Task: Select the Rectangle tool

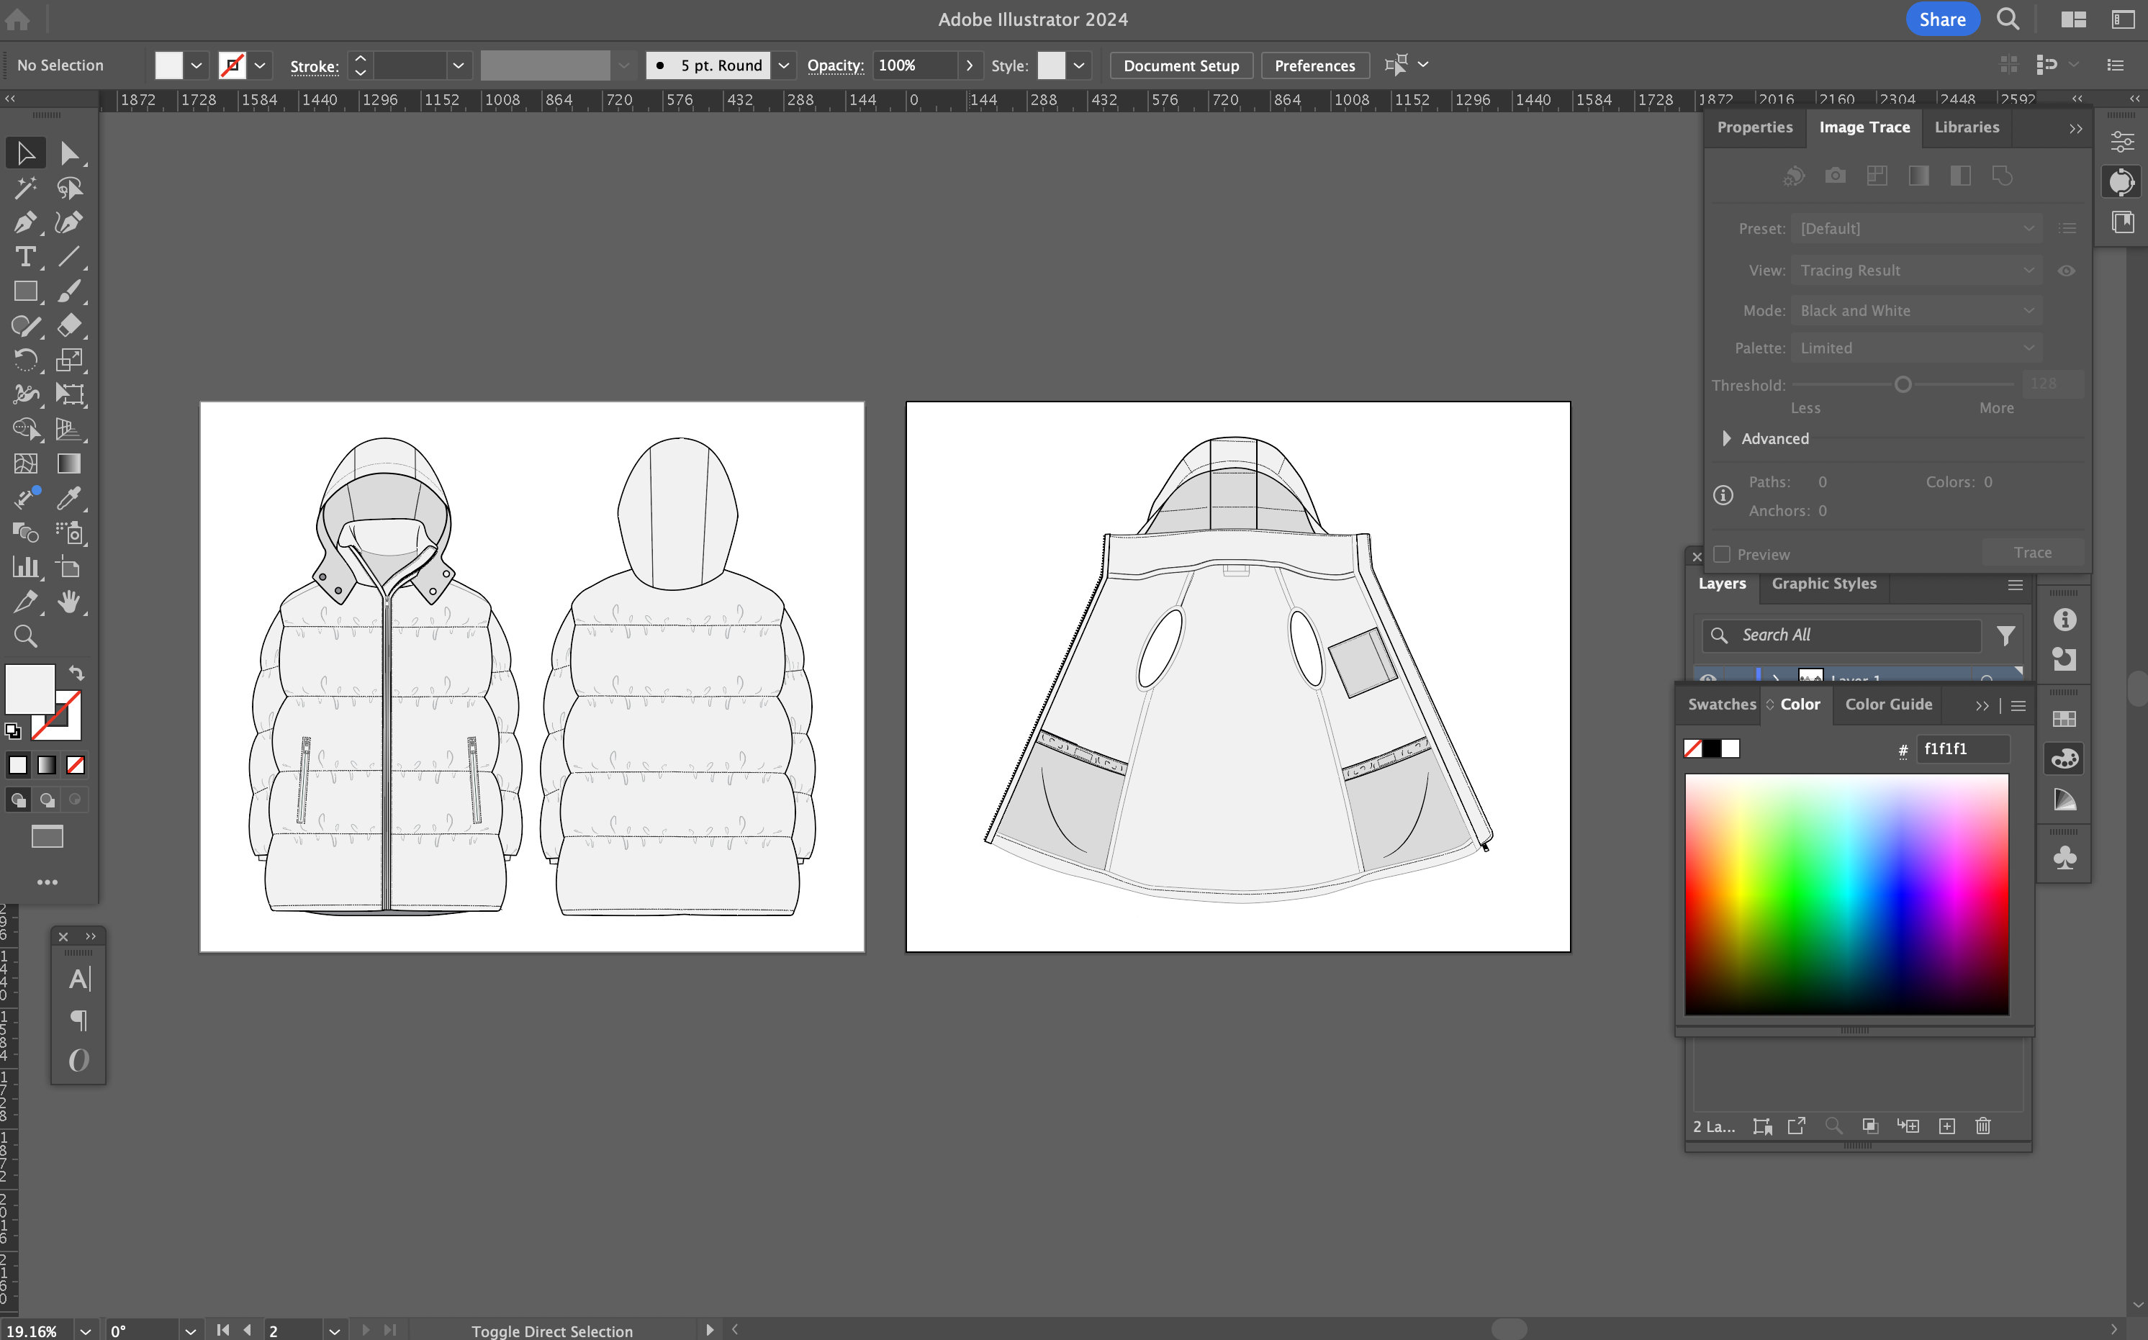Action: [x=26, y=291]
